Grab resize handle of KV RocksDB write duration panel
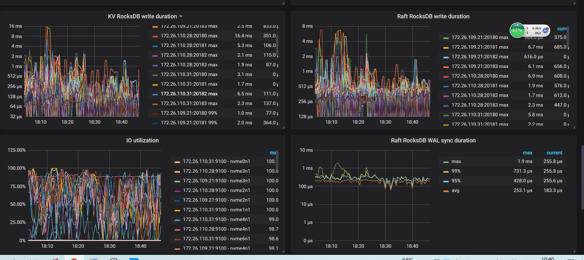Screen dimensions: 584x260 pyautogui.click(x=283, y=128)
